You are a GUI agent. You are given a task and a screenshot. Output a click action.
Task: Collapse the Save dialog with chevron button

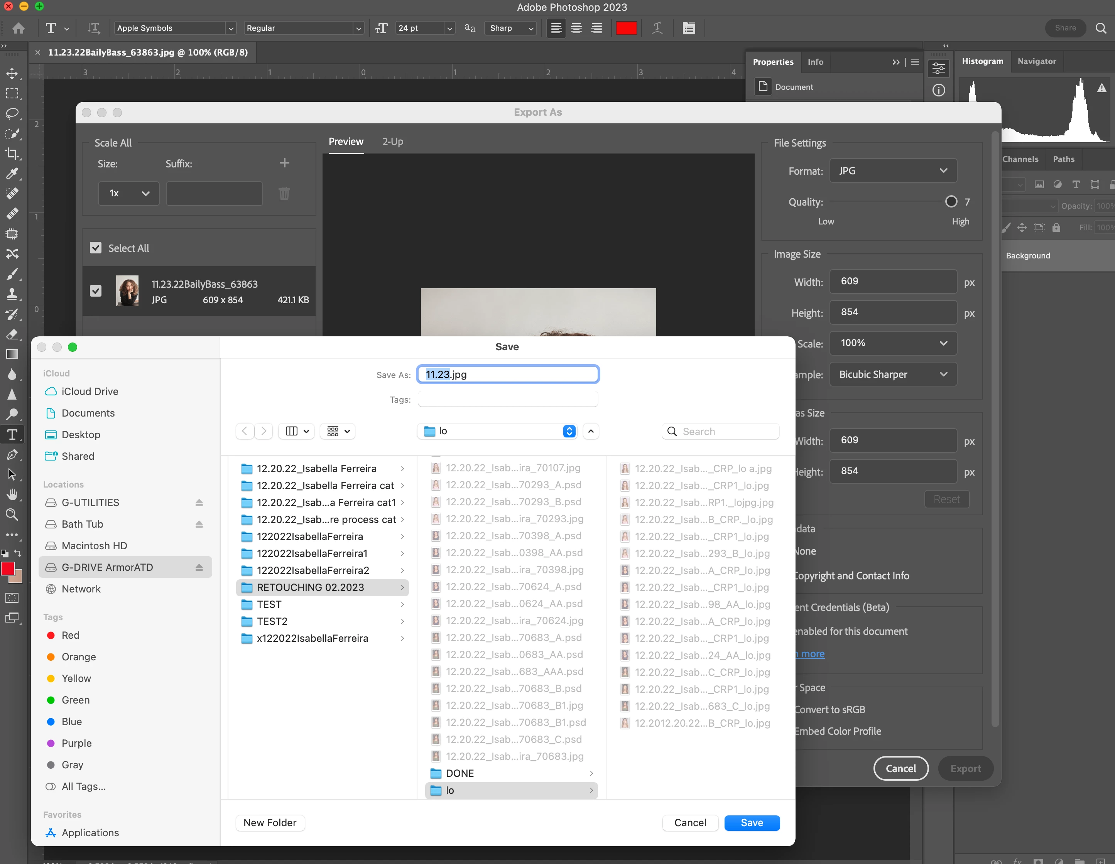coord(591,431)
